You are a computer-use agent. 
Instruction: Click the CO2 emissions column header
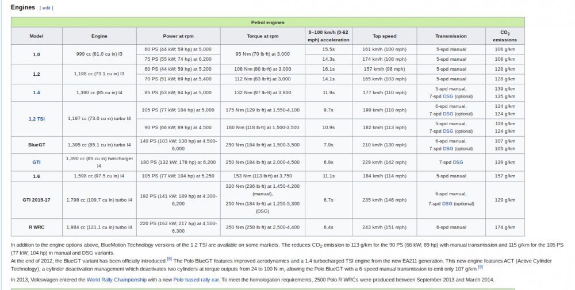point(505,36)
